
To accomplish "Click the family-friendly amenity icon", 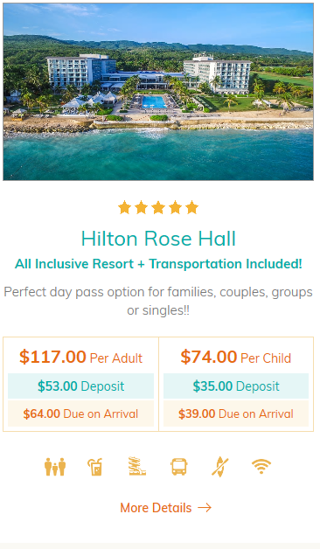I will [x=55, y=467].
